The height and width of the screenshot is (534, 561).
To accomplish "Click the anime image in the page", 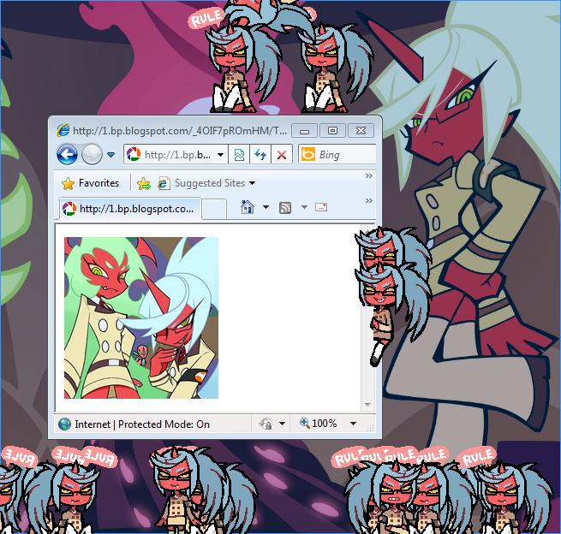I will [141, 317].
